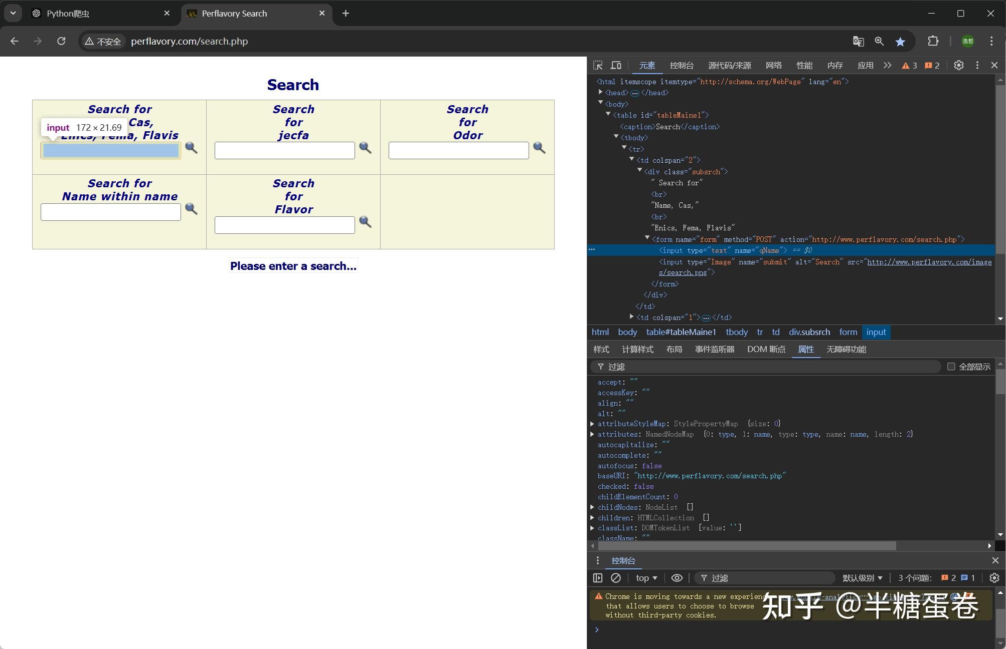Image resolution: width=1006 pixels, height=649 pixels.
Task: Bookmark the page with the star icon
Action: pos(900,41)
